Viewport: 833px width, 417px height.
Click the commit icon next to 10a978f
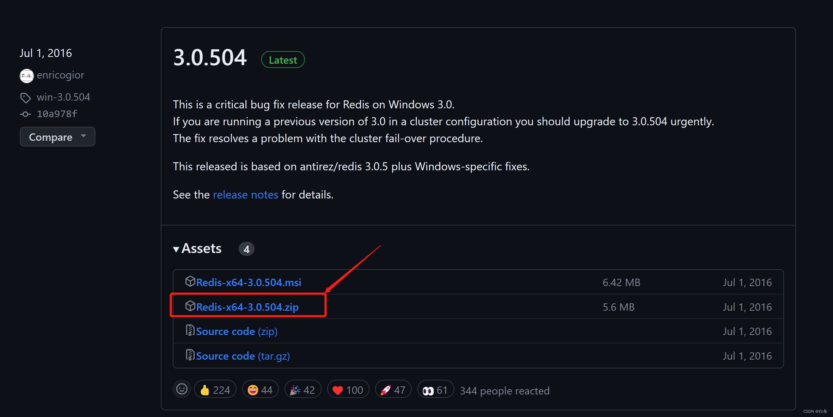pyautogui.click(x=25, y=114)
